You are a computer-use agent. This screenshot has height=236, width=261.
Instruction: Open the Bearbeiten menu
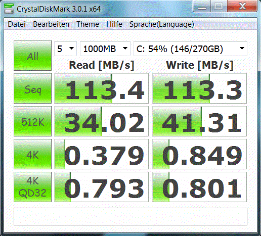(x=51, y=24)
